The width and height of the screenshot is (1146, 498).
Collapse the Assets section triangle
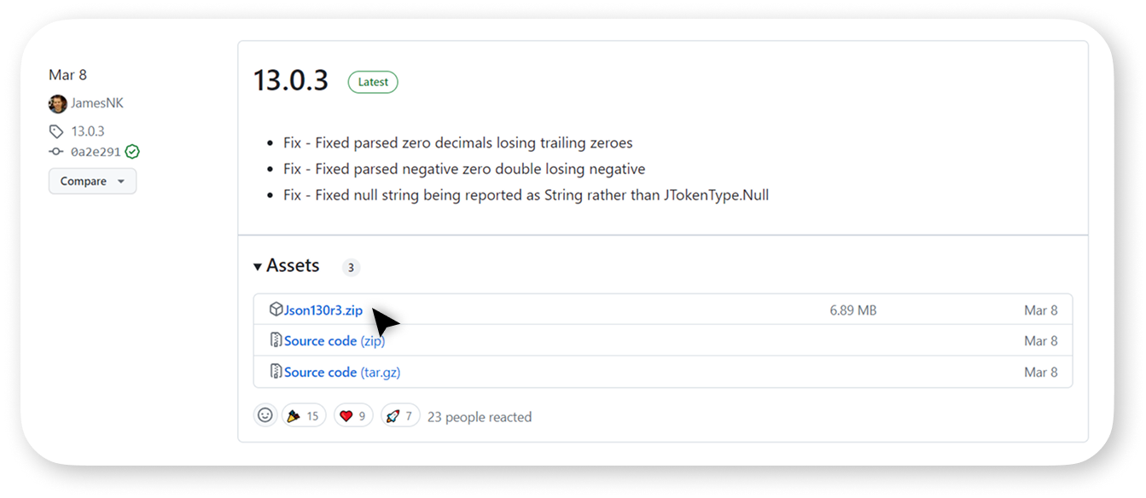click(258, 267)
